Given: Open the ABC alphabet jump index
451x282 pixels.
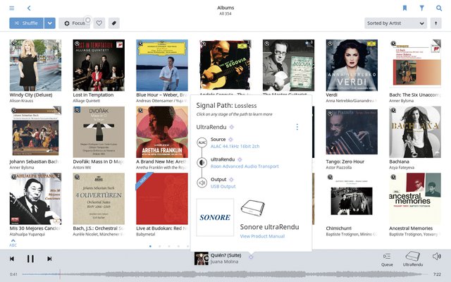Looking at the screenshot, I should click(13, 243).
